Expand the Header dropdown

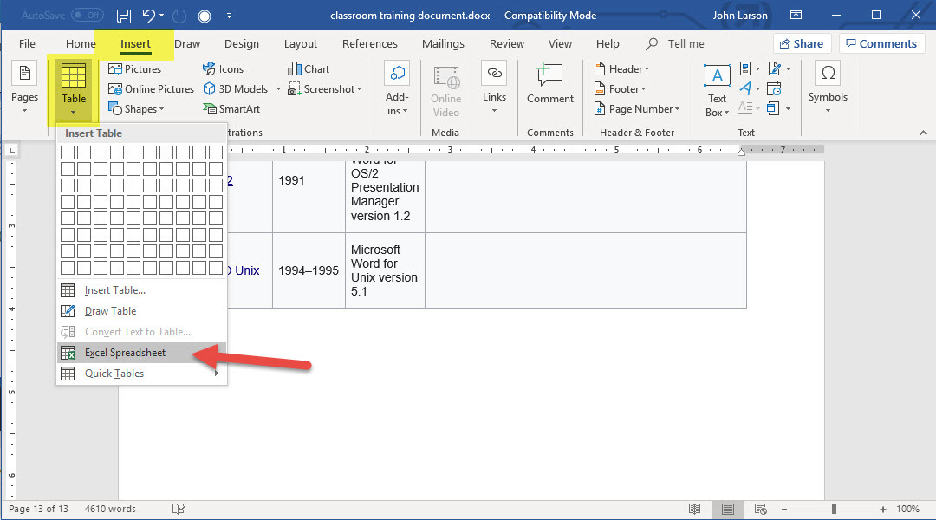622,69
